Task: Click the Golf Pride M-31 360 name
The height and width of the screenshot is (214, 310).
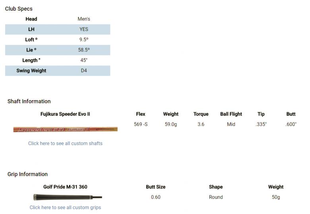Action: pos(65,187)
